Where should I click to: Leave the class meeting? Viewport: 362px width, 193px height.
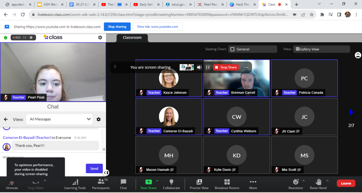[346, 183]
